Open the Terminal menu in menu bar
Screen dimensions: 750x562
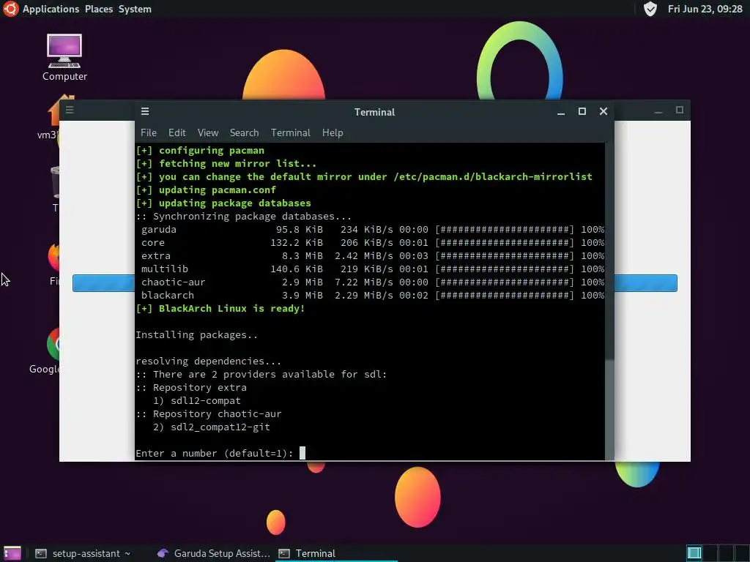click(x=290, y=133)
